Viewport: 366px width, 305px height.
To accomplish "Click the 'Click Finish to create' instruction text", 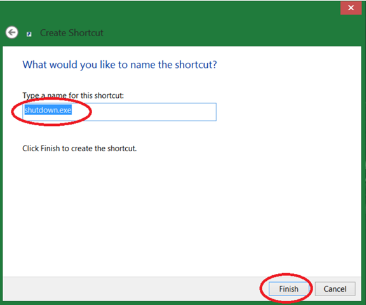I will [x=79, y=149].
